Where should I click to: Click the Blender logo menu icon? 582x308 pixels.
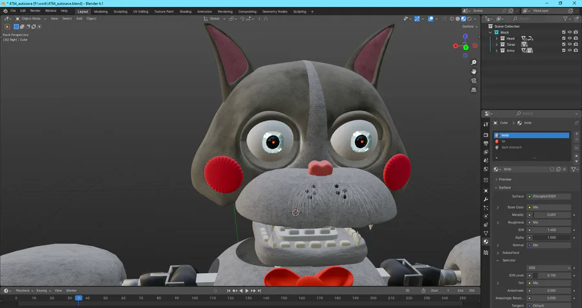pos(5,11)
